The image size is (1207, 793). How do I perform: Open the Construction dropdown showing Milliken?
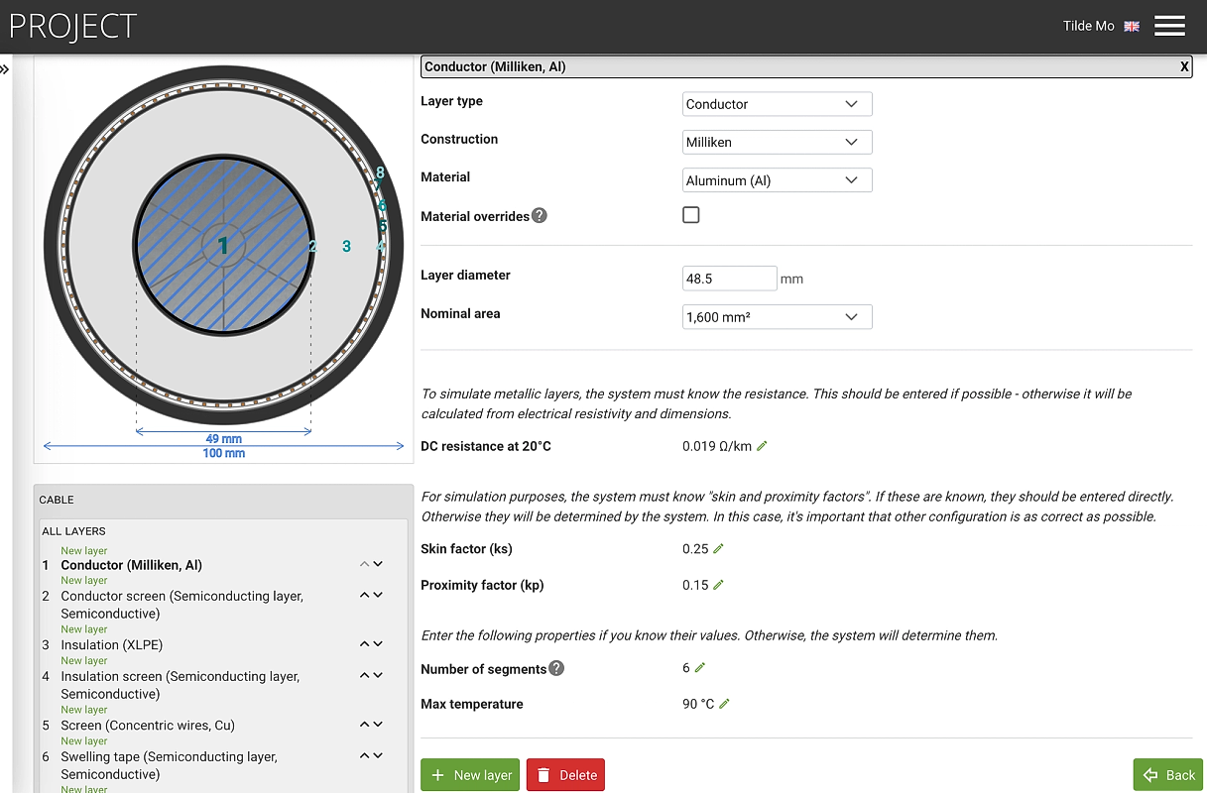(778, 142)
